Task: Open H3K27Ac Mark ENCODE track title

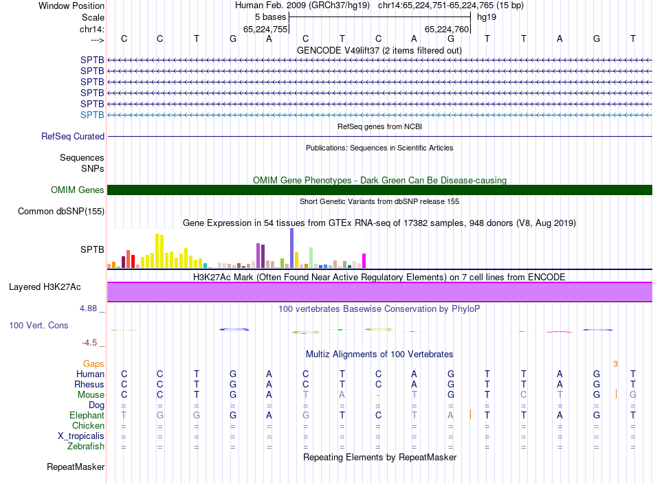Action: [x=379, y=278]
